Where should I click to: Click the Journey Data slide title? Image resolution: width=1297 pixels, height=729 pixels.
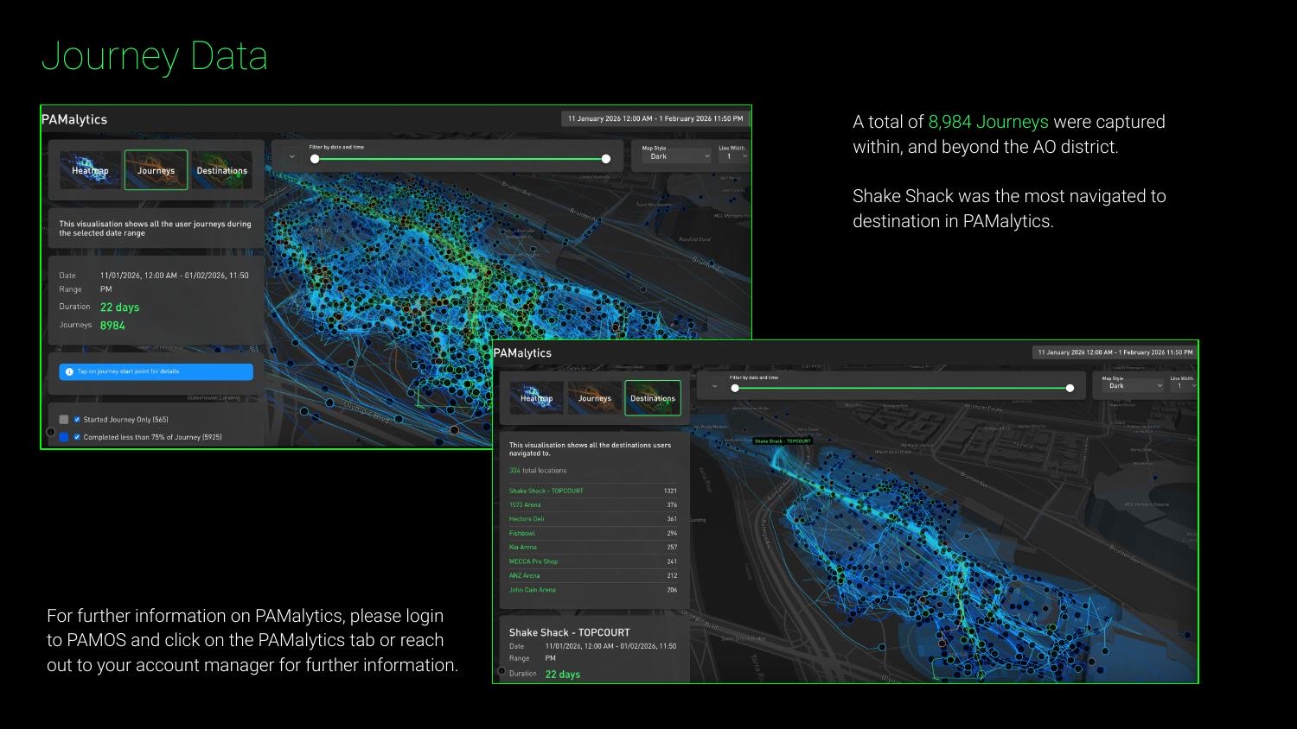(155, 56)
